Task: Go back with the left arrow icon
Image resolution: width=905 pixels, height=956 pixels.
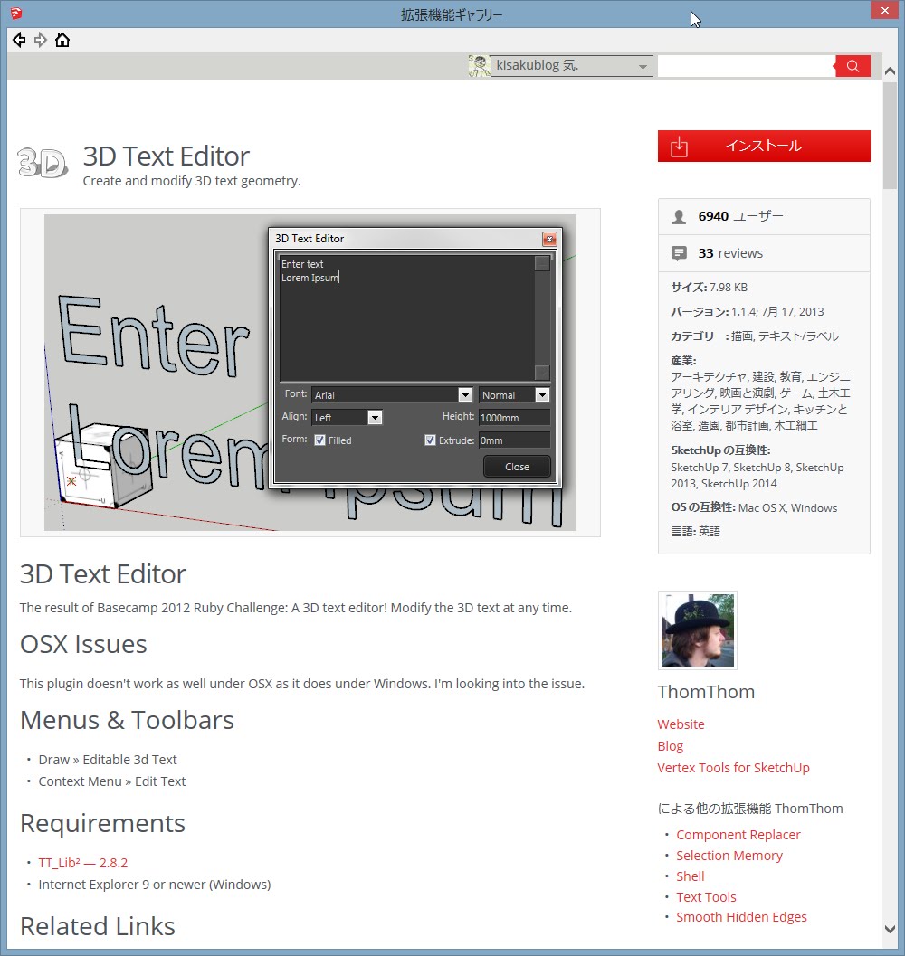Action: pos(19,40)
